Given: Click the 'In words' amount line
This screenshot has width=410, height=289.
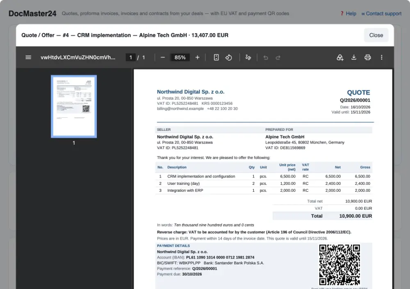Looking at the screenshot, I should [205, 225].
